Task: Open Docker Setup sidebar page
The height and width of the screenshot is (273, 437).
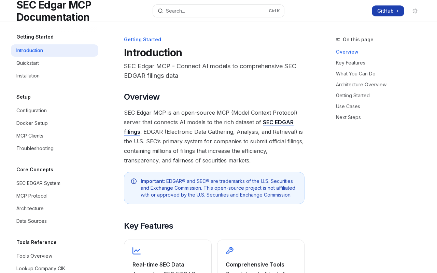Action: (x=32, y=123)
